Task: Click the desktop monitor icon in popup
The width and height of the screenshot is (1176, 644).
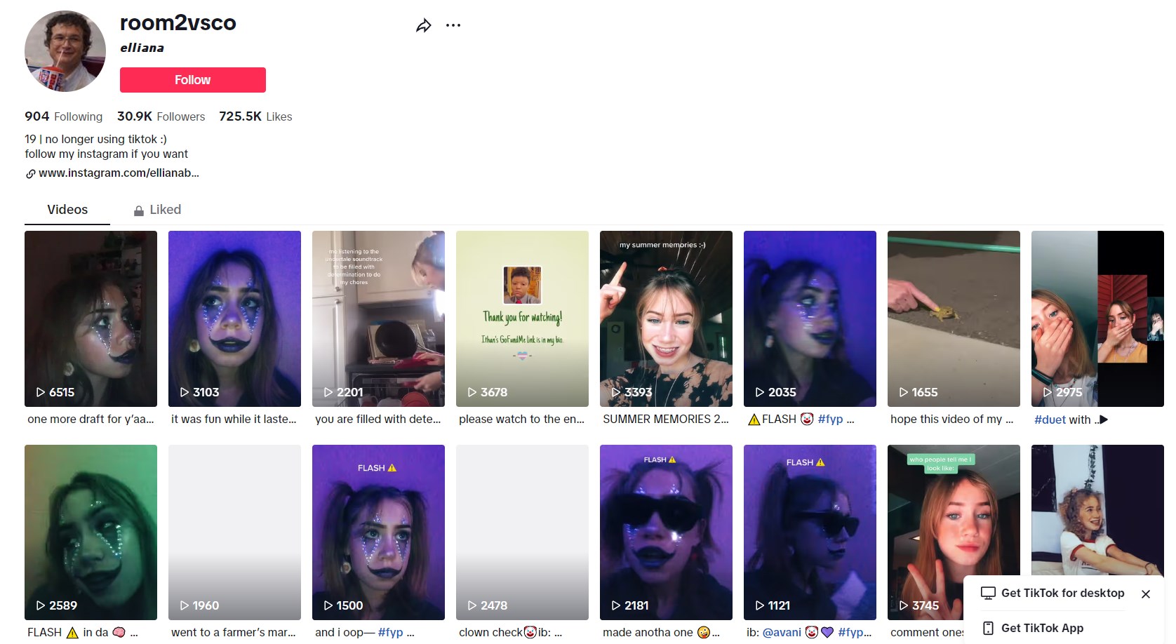Action: point(988,593)
